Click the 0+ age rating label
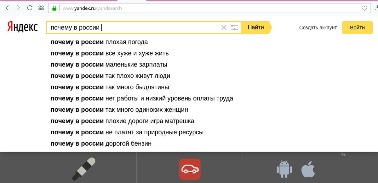 pyautogui.click(x=343, y=155)
